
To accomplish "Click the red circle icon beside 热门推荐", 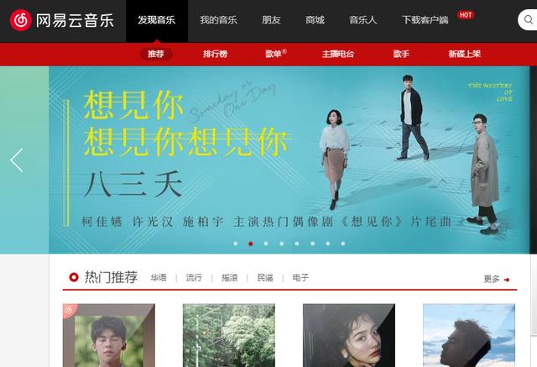I will pyautogui.click(x=74, y=277).
